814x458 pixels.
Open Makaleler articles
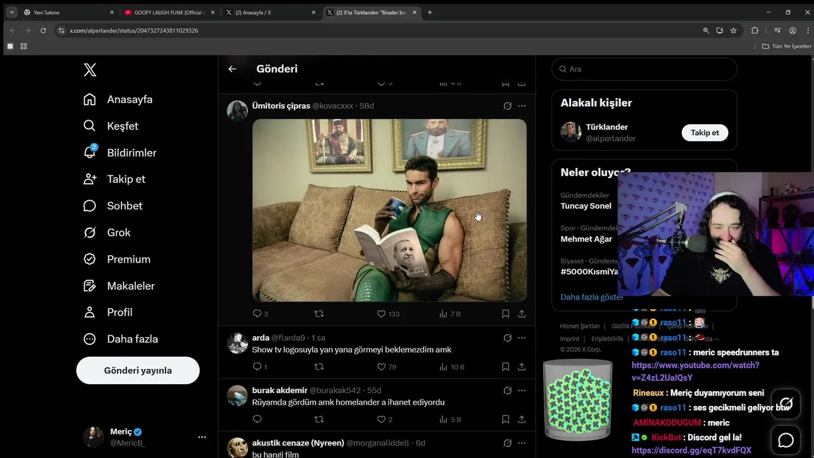tap(119, 286)
